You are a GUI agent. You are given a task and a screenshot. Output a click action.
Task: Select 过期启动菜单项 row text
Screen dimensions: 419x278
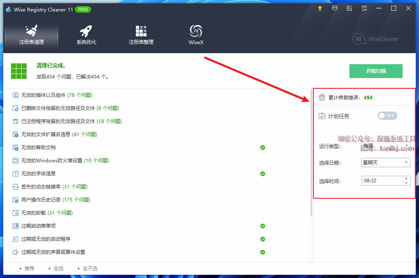tap(38, 226)
